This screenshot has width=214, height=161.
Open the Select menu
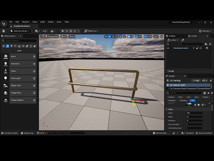(x=51, y=22)
